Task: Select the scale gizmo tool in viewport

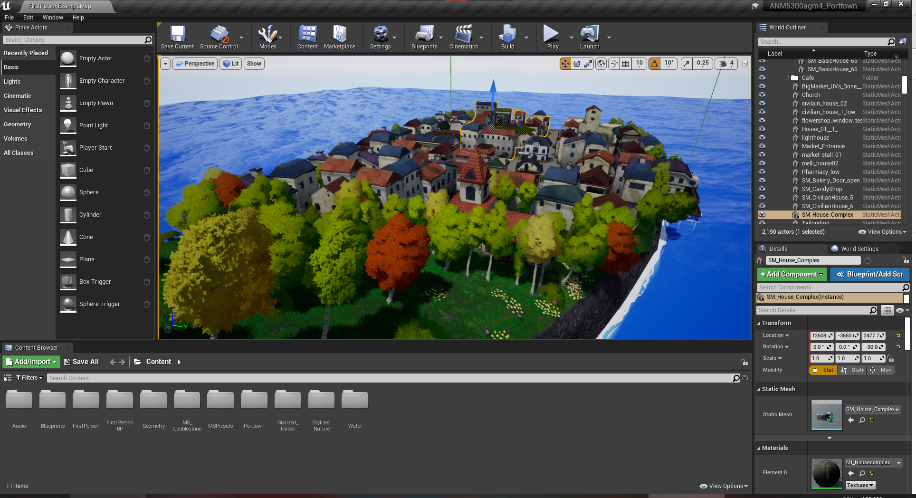Action: 588,64
